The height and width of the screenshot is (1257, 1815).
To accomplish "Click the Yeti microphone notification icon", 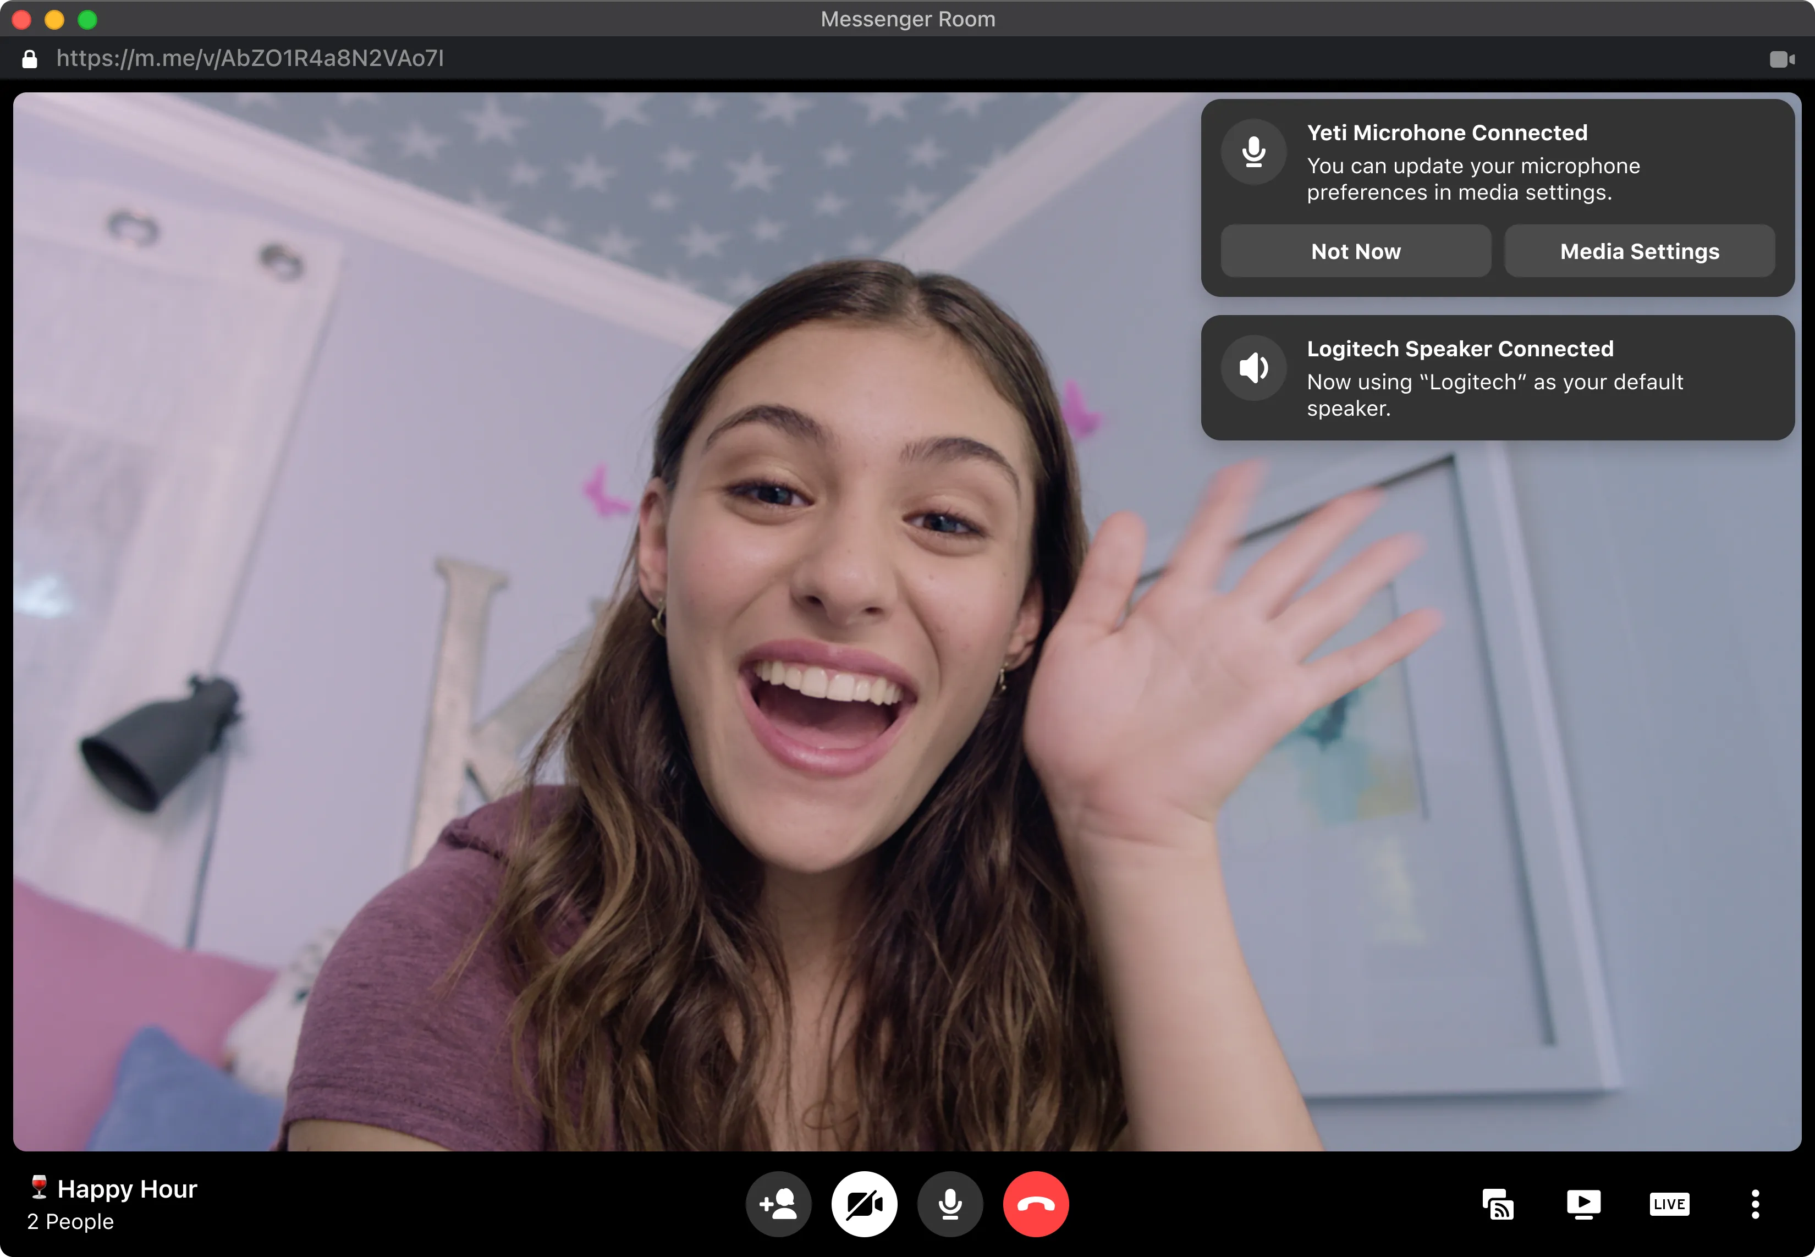I will pos(1253,152).
